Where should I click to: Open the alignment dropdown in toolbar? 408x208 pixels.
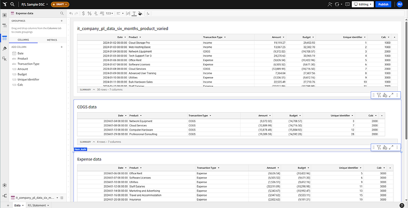click(120, 14)
